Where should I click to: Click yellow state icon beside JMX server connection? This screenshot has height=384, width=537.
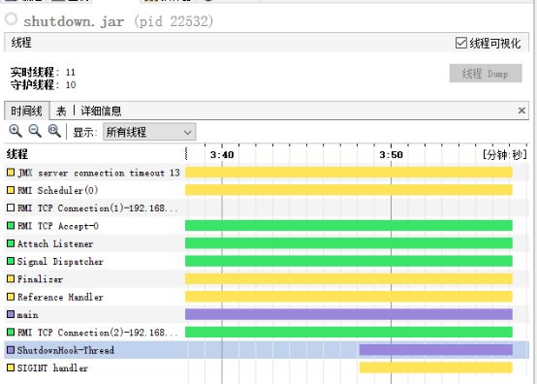[x=11, y=172]
